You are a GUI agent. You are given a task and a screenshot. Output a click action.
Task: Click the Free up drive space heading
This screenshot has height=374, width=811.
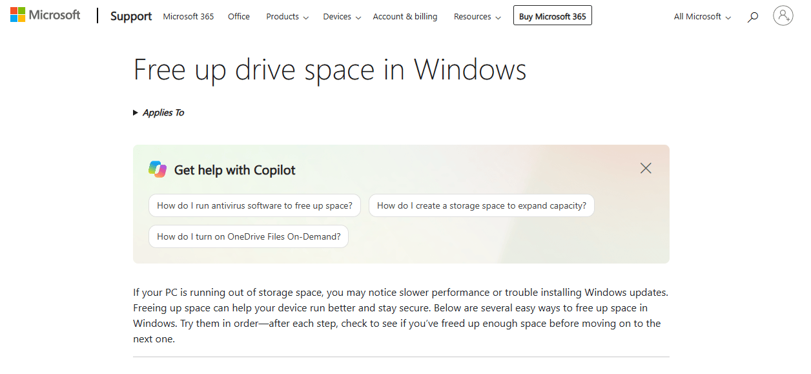pyautogui.click(x=330, y=69)
